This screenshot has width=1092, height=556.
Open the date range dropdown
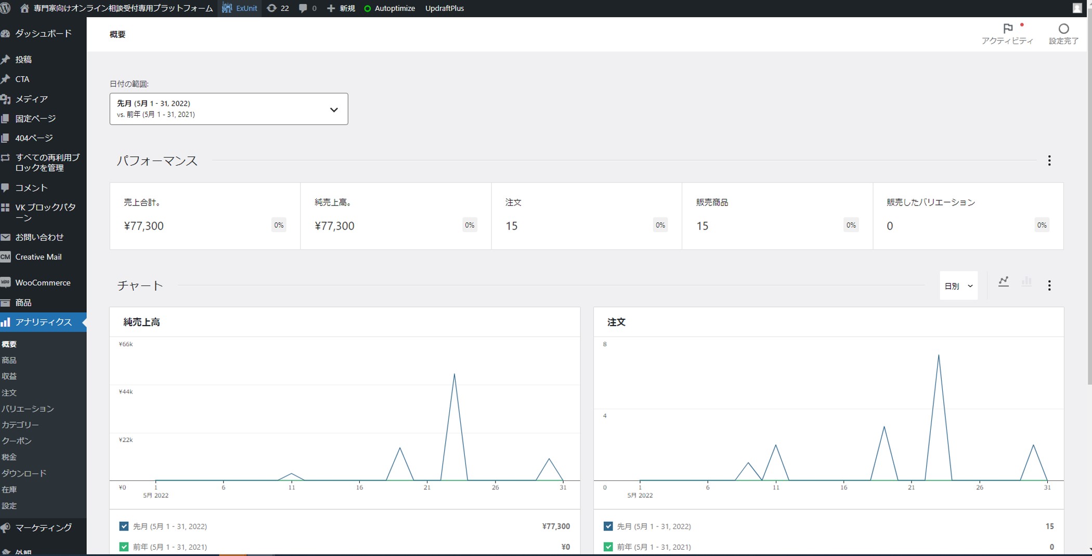click(229, 109)
